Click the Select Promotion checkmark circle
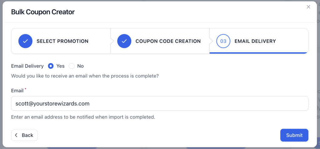The height and width of the screenshot is (149, 320). 25,41
